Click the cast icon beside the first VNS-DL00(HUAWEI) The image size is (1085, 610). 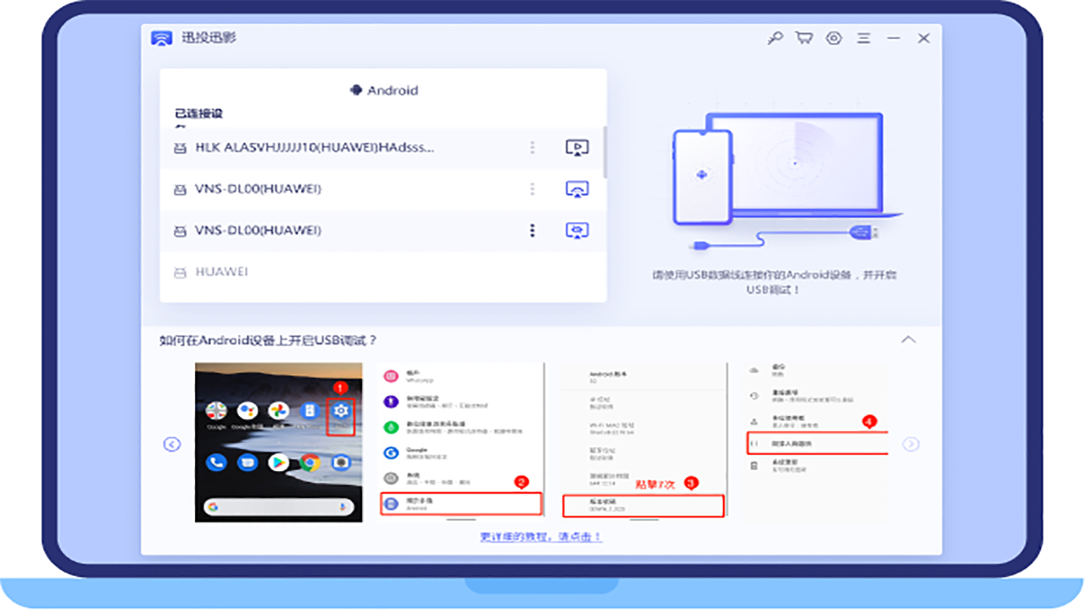click(579, 188)
